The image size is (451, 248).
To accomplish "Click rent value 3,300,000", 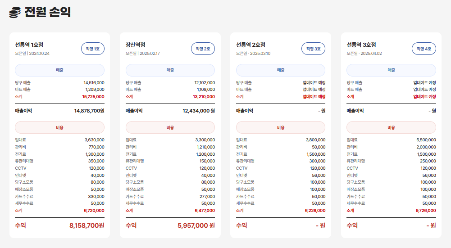I will click(205, 140).
